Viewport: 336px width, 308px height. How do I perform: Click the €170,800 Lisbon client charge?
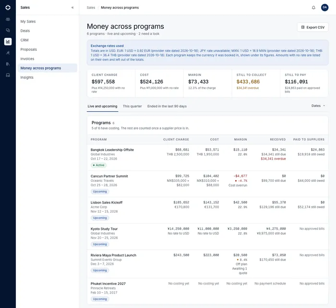click(182, 207)
